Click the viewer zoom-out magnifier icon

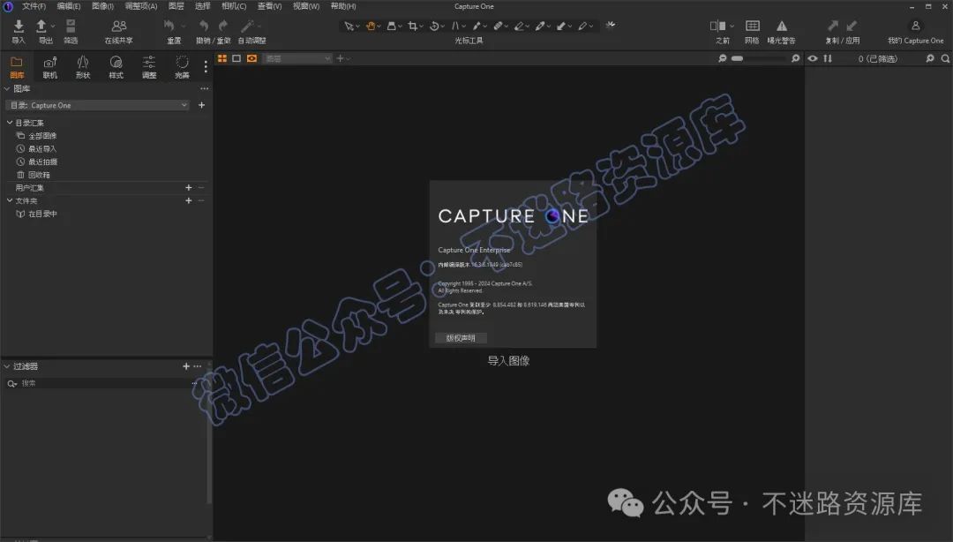(722, 58)
